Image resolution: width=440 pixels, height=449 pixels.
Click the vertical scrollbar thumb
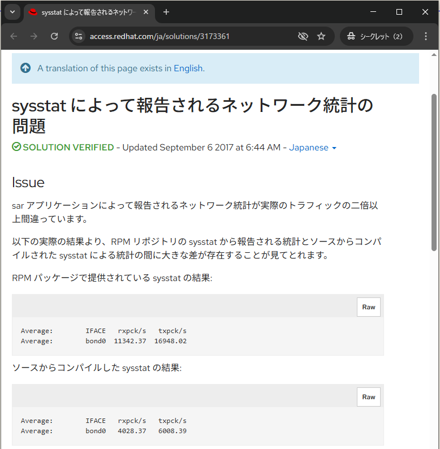[x=434, y=172]
